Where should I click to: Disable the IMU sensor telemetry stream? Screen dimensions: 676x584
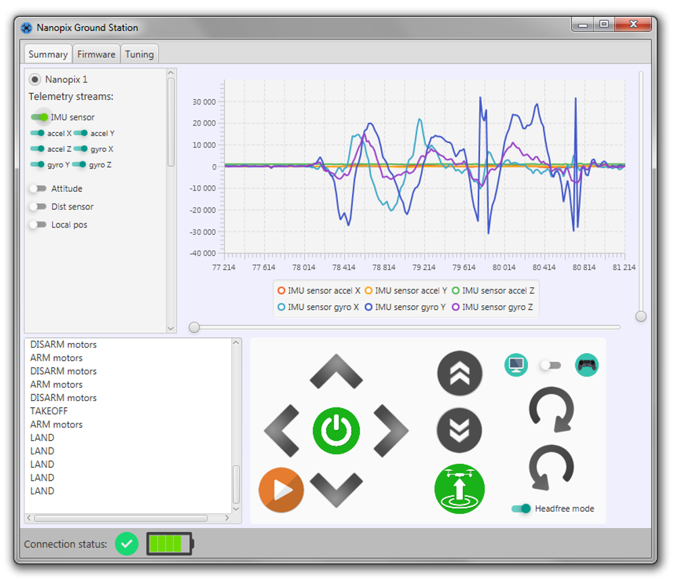[39, 117]
